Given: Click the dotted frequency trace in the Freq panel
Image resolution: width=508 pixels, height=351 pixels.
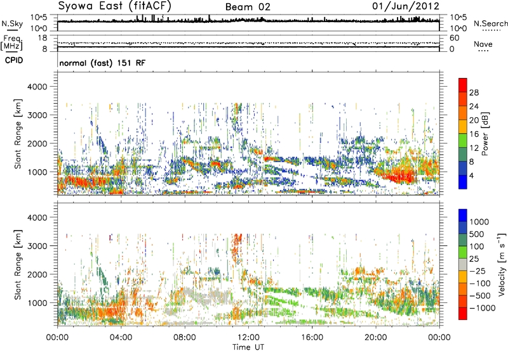Looking at the screenshot, I should click(x=248, y=43).
